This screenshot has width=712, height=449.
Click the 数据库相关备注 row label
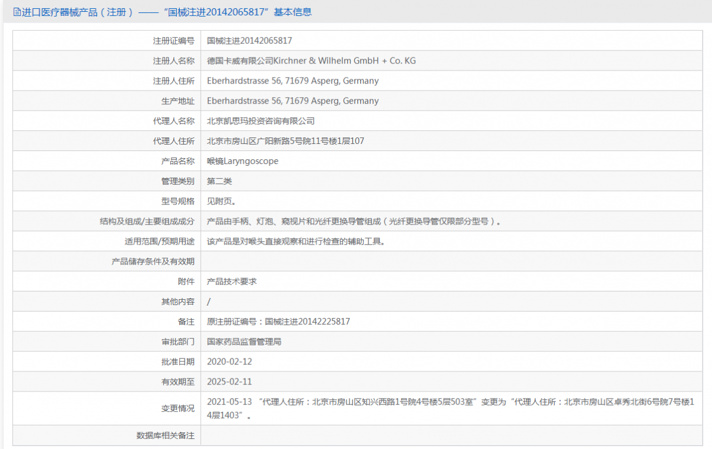coord(166,436)
